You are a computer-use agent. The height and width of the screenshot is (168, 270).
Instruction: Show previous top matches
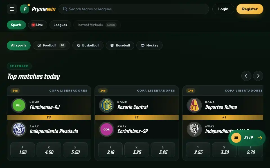(246, 76)
